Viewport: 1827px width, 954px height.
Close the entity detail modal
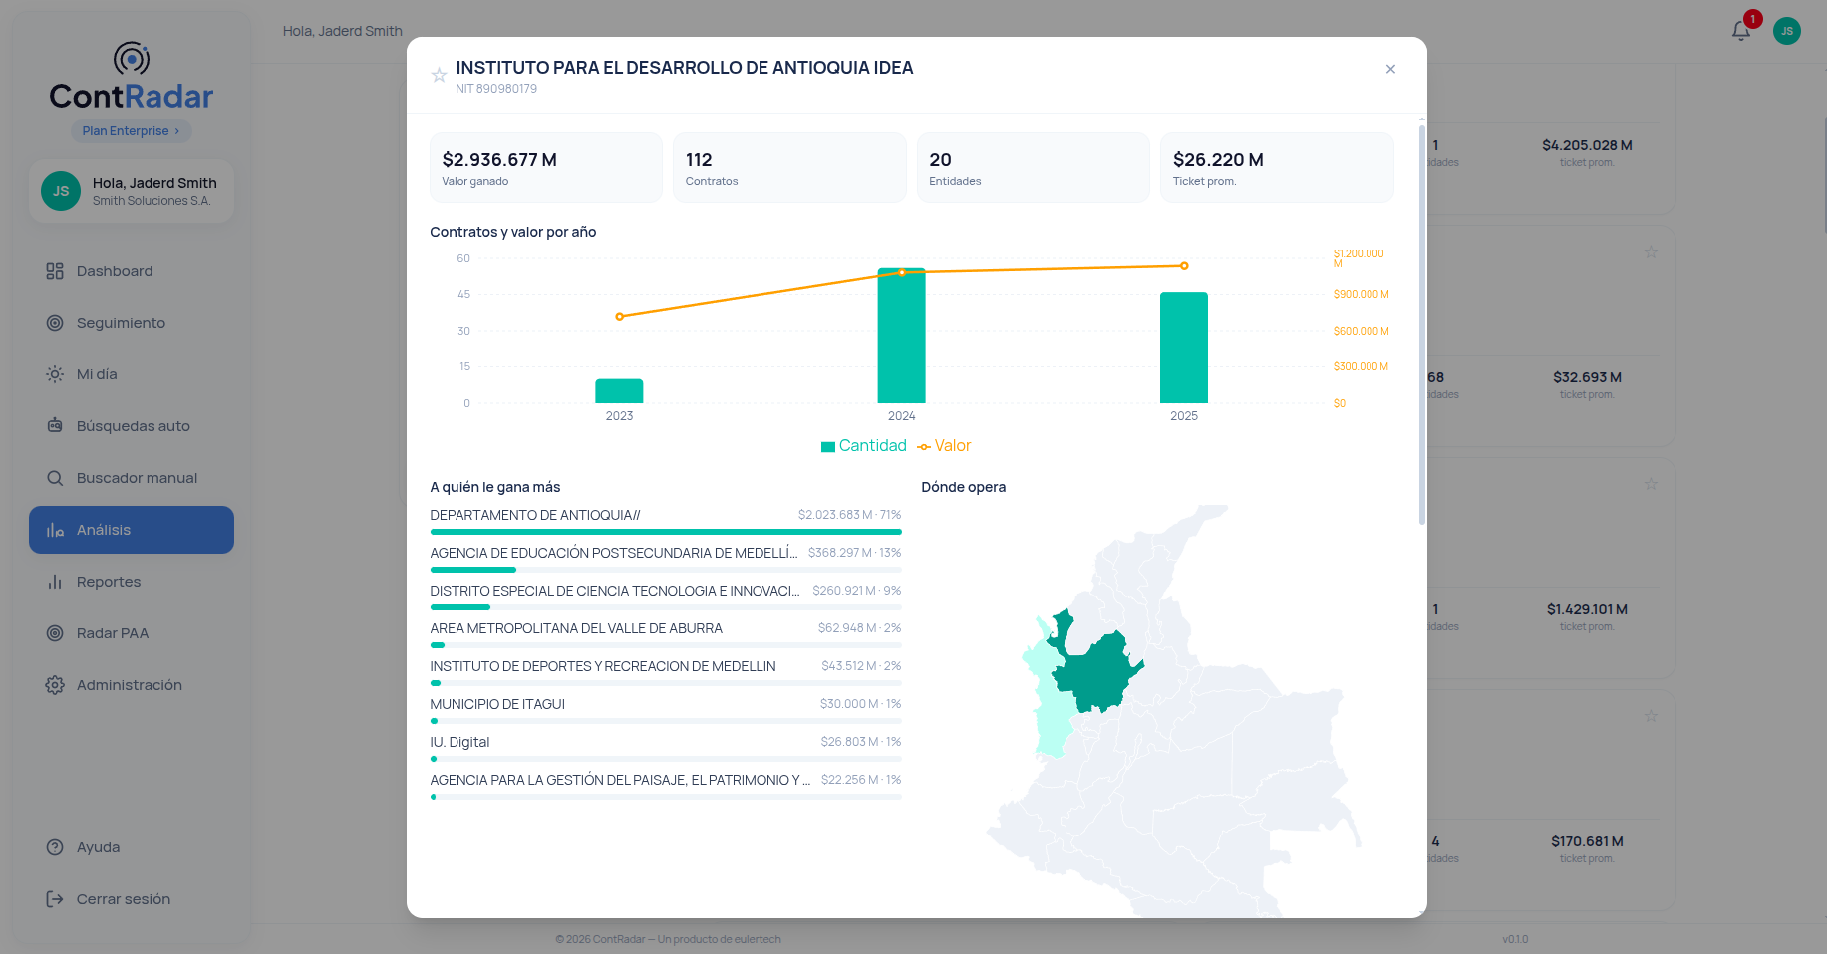1390,69
